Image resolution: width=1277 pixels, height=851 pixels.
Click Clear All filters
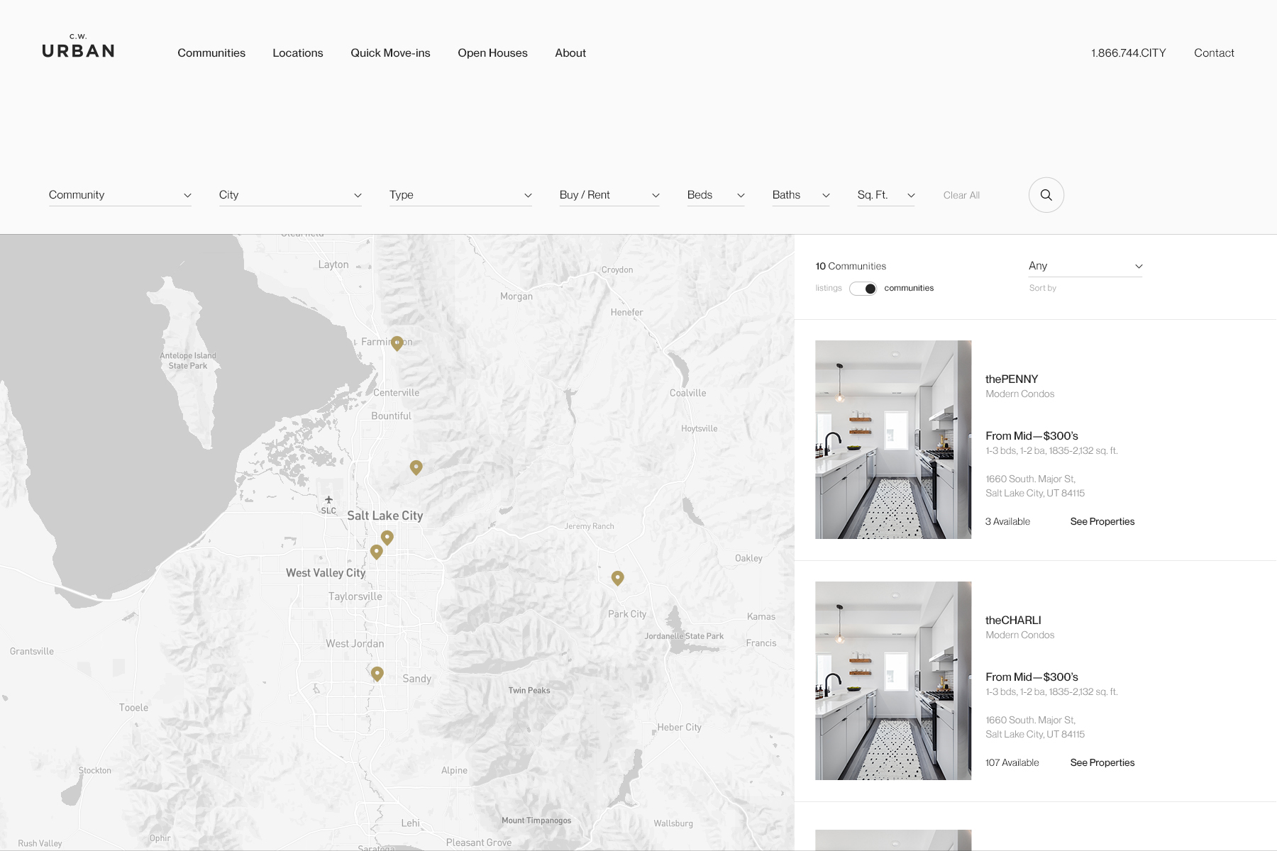pos(961,196)
